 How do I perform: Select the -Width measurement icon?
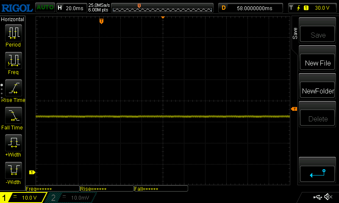tap(14, 170)
